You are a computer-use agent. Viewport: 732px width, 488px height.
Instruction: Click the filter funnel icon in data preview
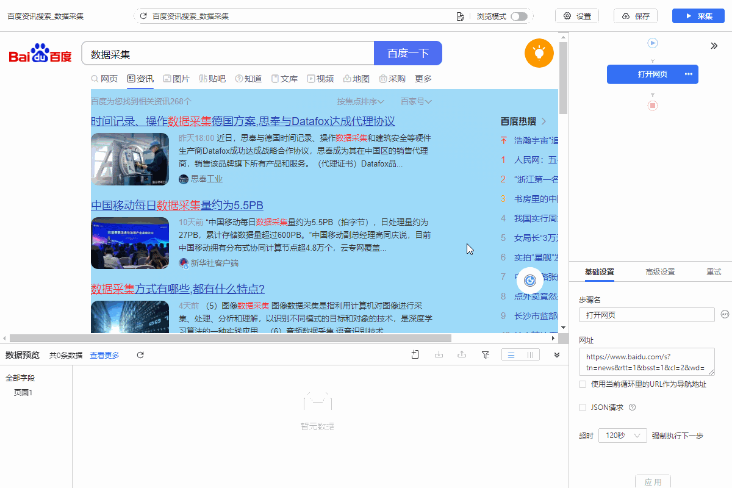coord(486,354)
